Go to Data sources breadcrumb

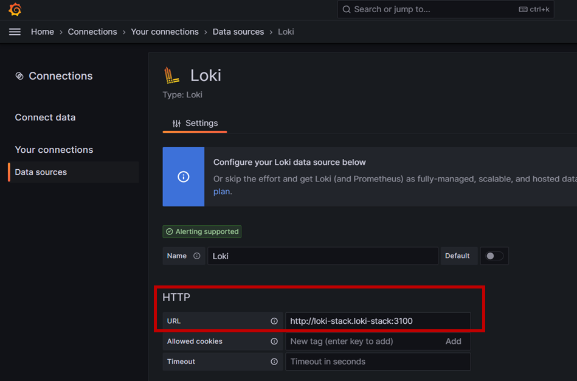pyautogui.click(x=238, y=32)
